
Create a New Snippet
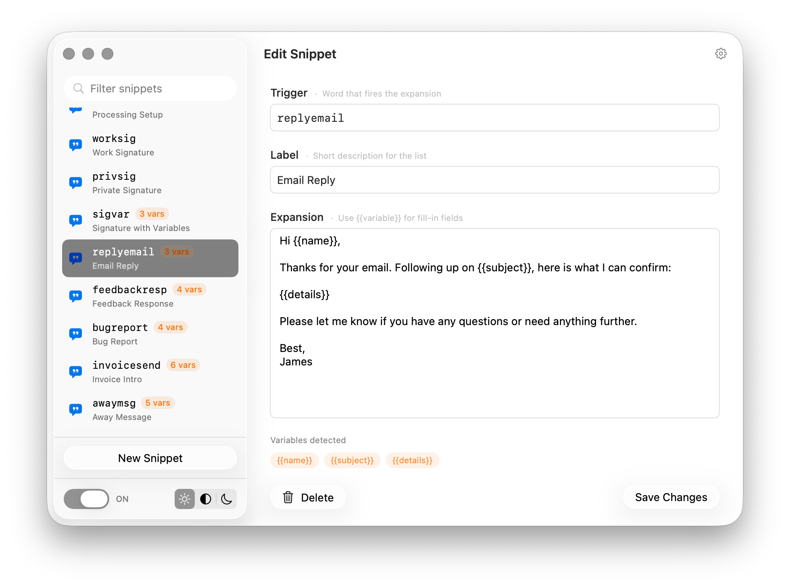point(150,458)
